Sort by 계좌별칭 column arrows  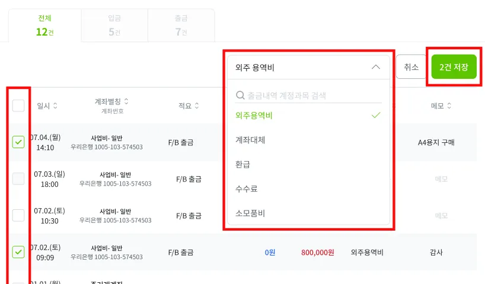126,101
